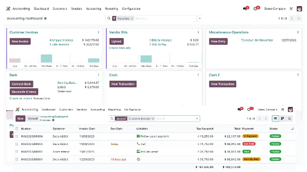
Task: Open the 4 Unpaid Invoices link
Action: pos(61,40)
